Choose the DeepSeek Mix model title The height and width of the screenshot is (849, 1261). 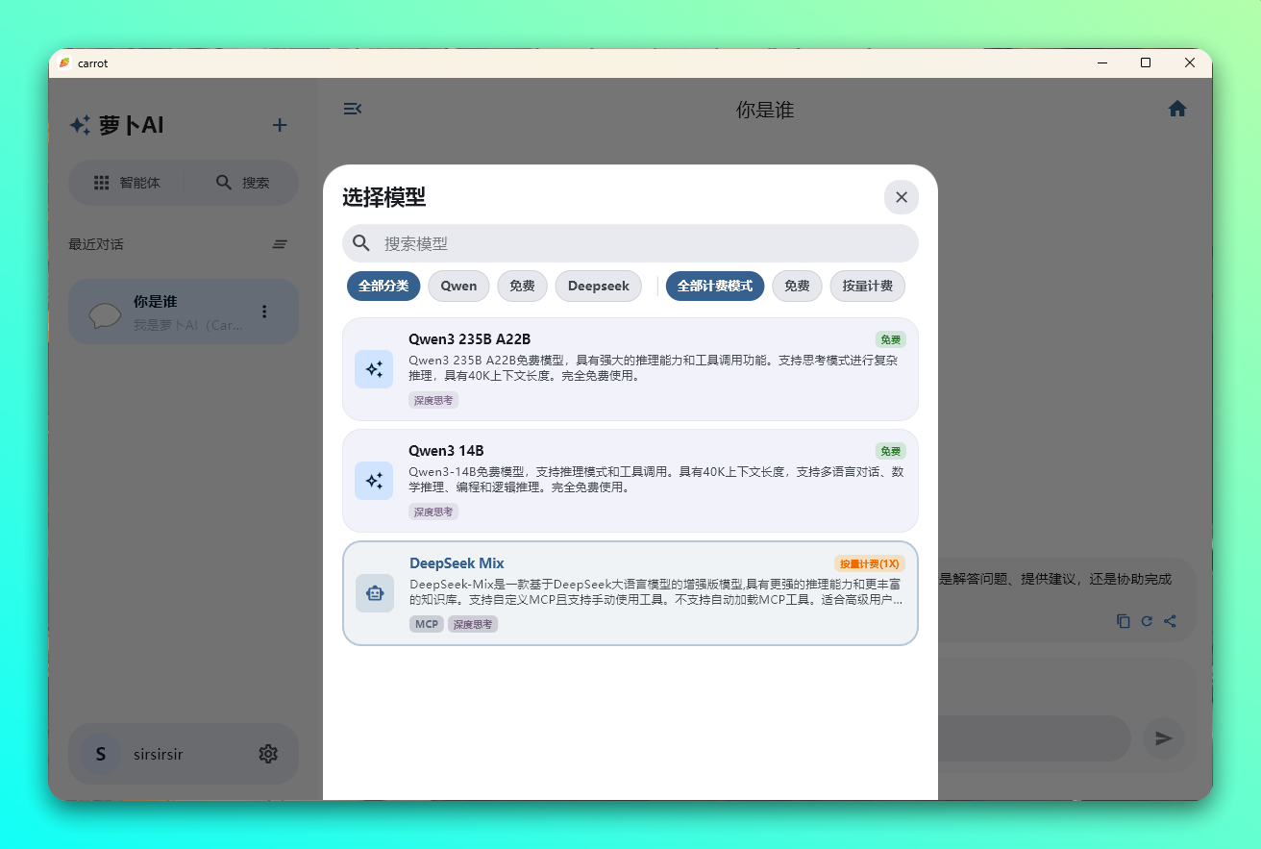click(x=457, y=562)
